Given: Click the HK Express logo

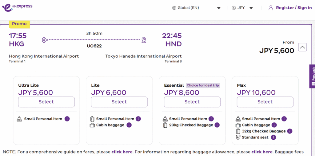Looking at the screenshot, I should point(17,7).
